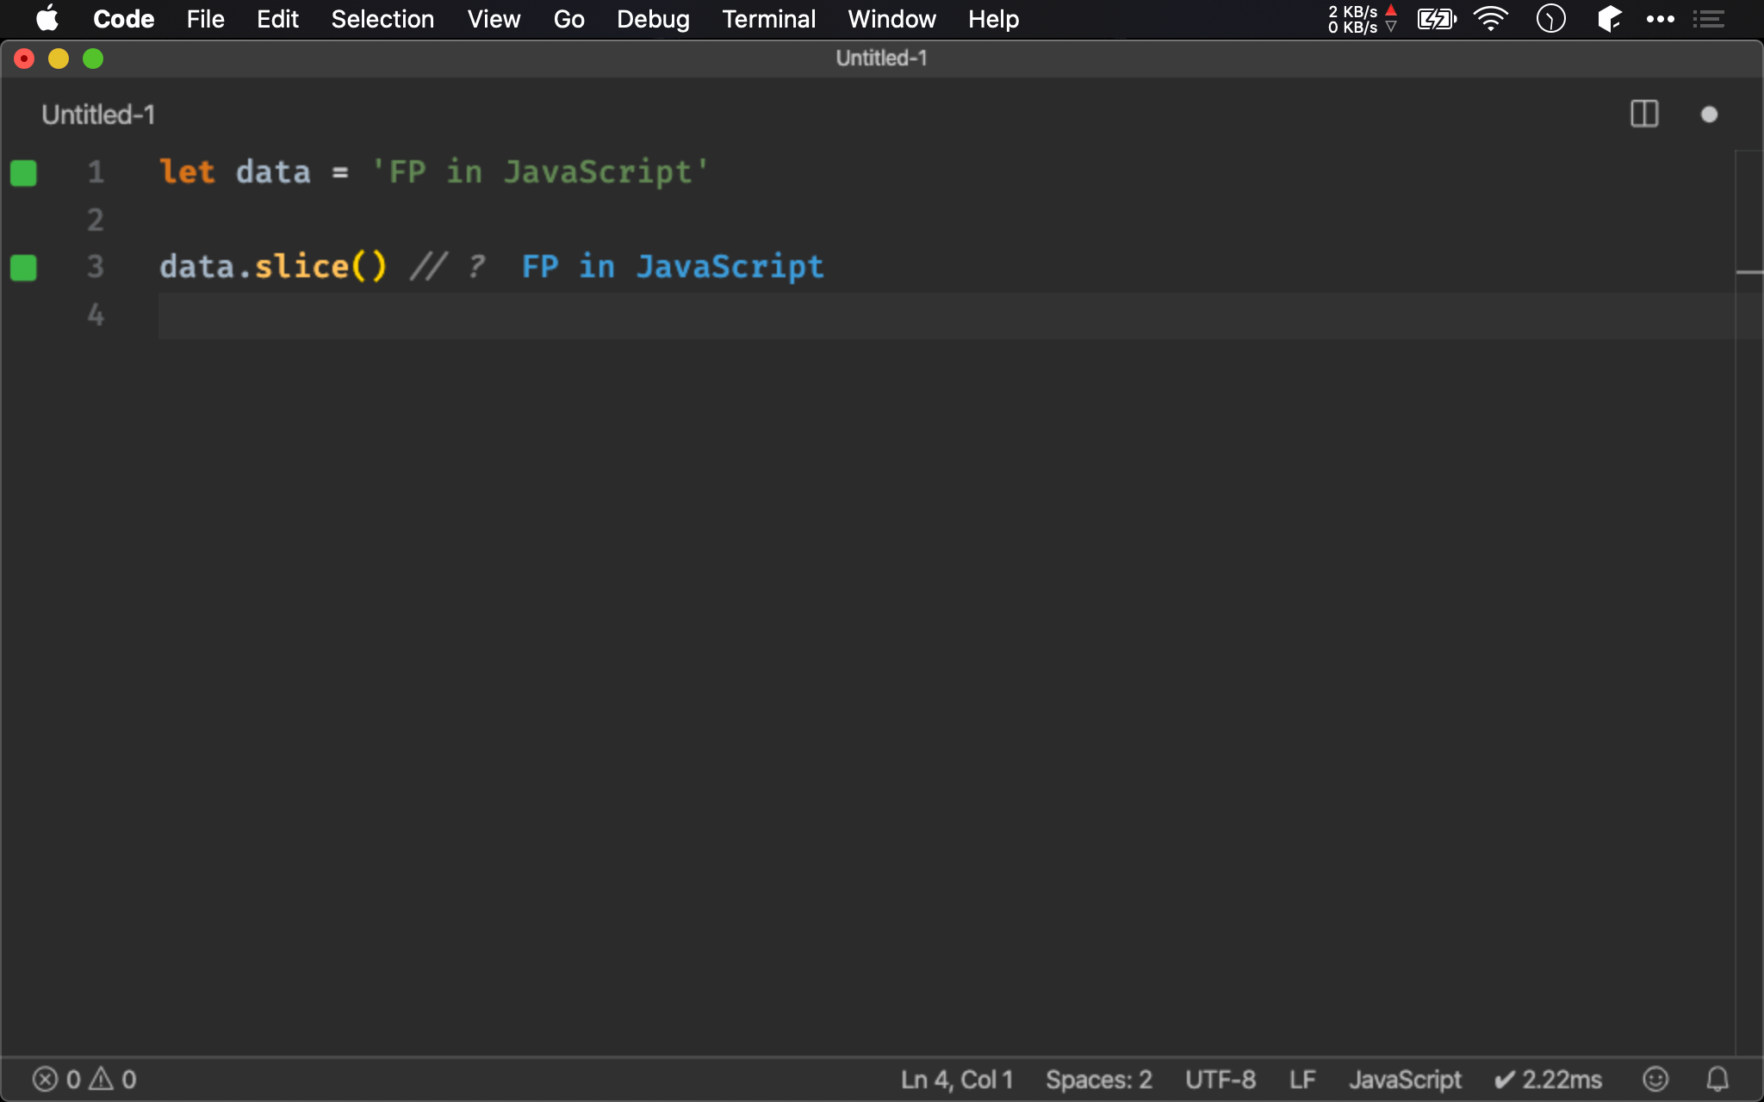Screen dimensions: 1764x1102
Task: Click the green coverage marker on line 3
Action: 23,267
